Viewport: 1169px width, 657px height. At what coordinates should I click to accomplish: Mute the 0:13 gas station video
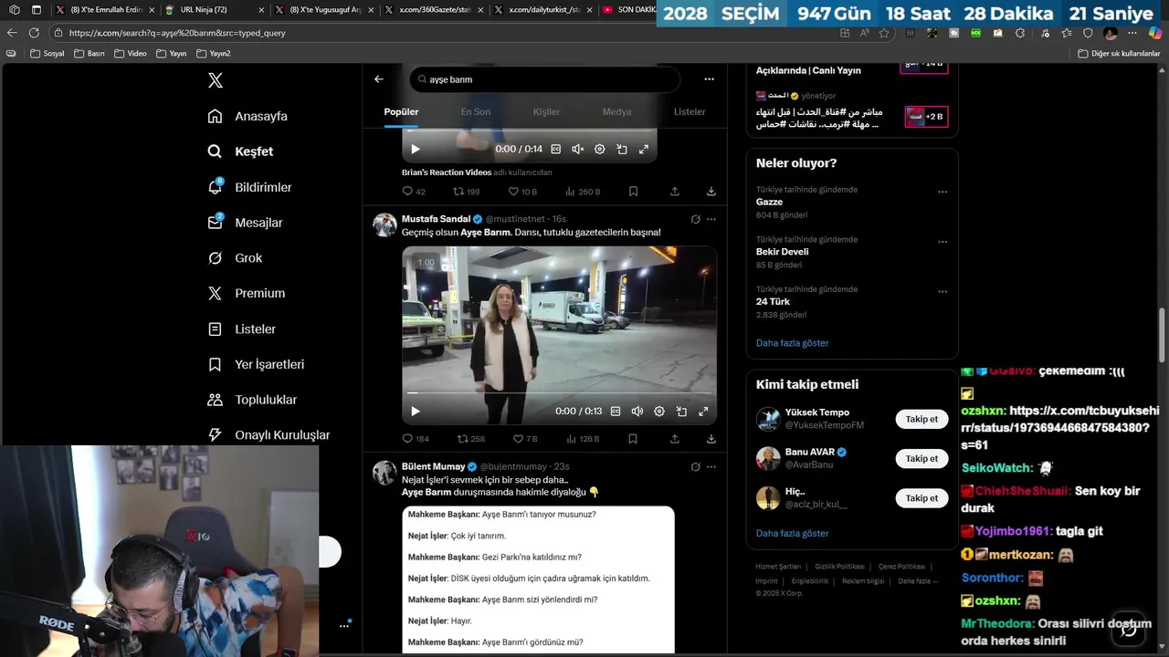tap(637, 412)
